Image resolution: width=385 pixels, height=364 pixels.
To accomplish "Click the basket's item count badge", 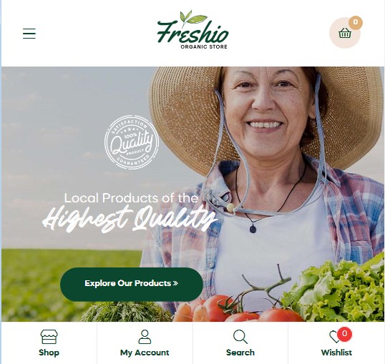I will pyautogui.click(x=355, y=23).
